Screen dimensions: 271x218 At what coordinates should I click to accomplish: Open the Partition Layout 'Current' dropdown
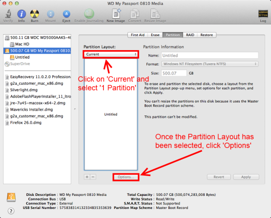pyautogui.click(x=111, y=54)
